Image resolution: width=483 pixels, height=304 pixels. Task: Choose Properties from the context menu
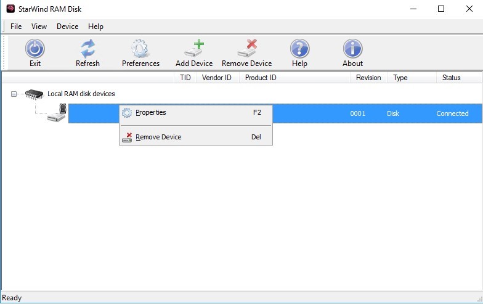(196, 112)
